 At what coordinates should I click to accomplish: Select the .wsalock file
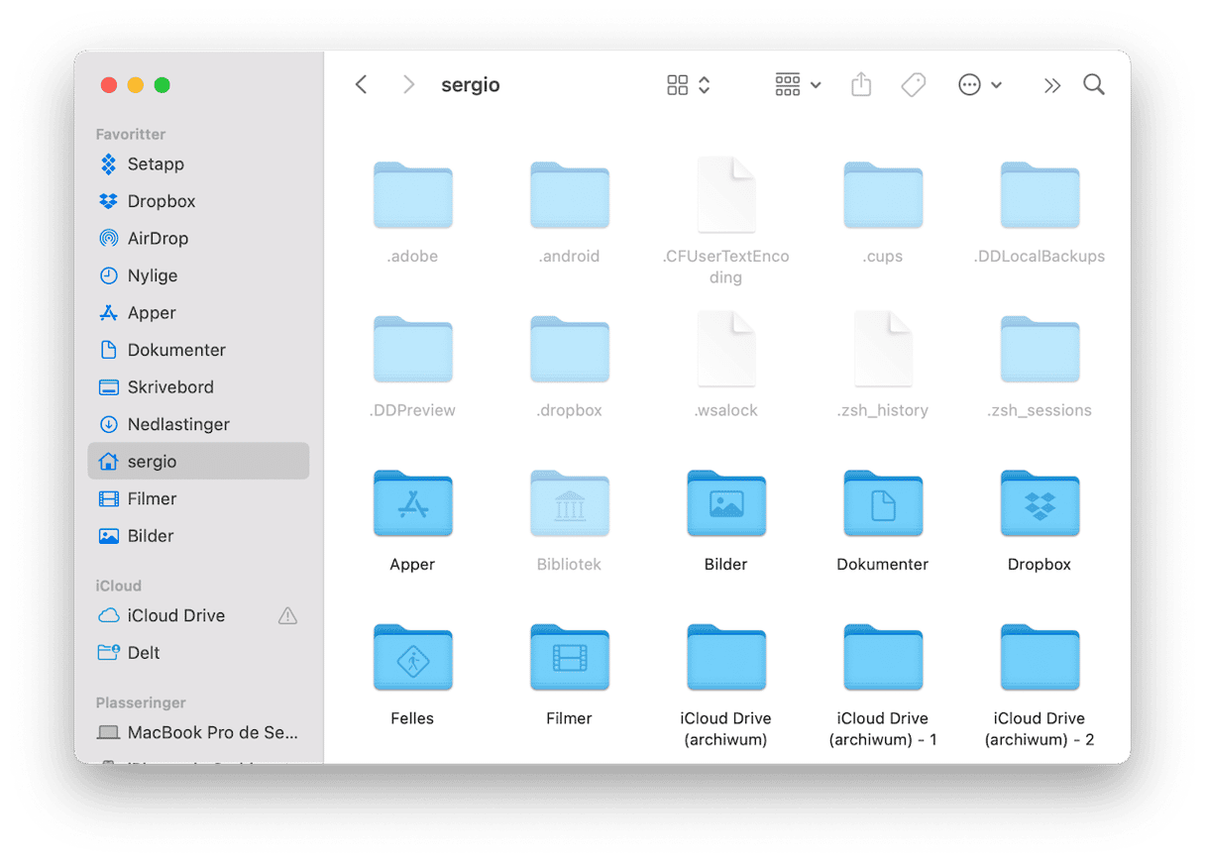(726, 349)
